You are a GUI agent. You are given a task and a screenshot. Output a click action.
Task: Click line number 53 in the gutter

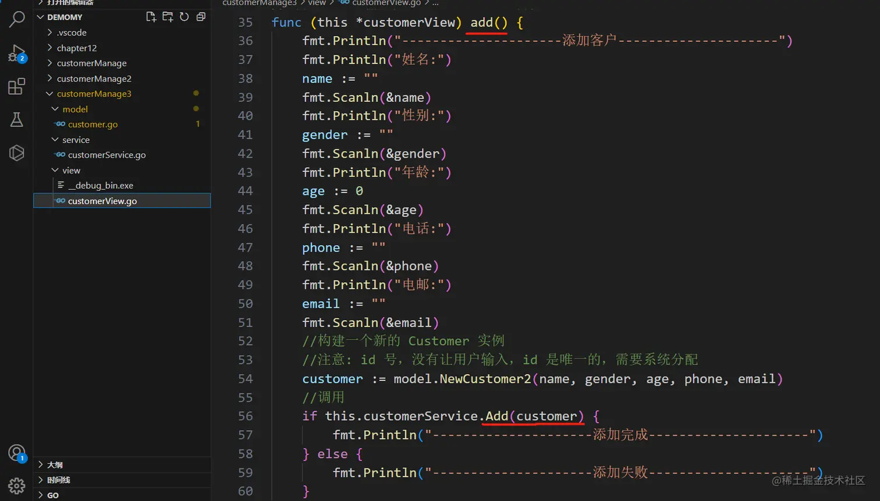[246, 360]
